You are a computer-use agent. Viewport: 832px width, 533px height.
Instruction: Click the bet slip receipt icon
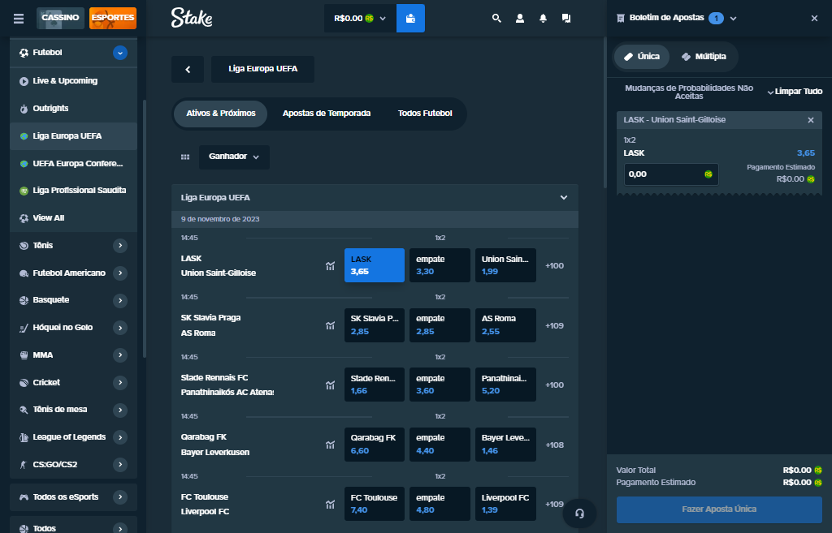[620, 18]
